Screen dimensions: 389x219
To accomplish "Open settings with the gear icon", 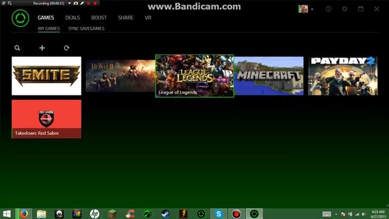I will [345, 9].
